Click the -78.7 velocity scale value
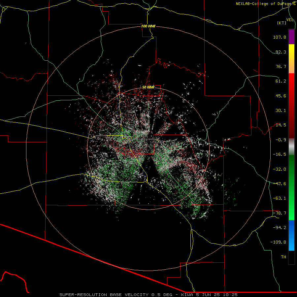 280,213
